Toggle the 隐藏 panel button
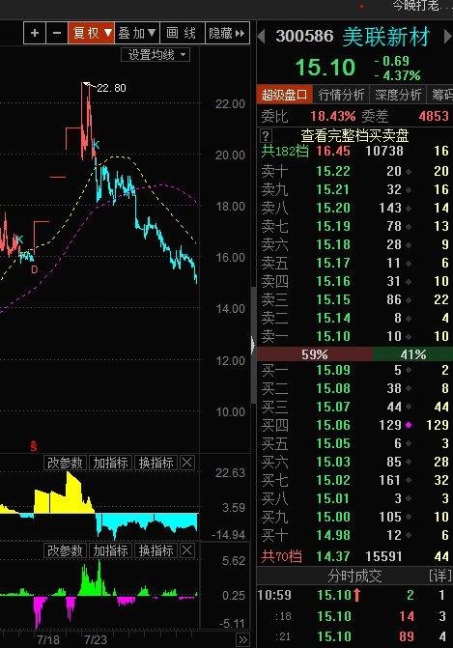Screen dimensions: 453x648 pos(227,33)
